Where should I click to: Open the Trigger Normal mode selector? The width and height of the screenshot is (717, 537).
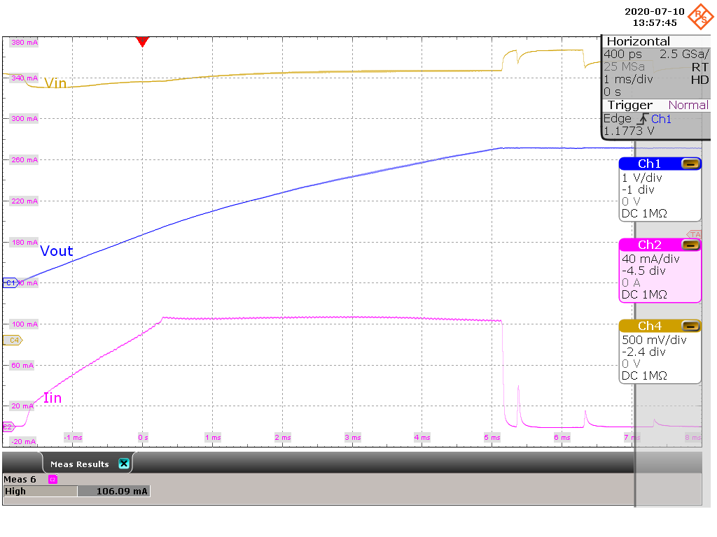click(688, 105)
